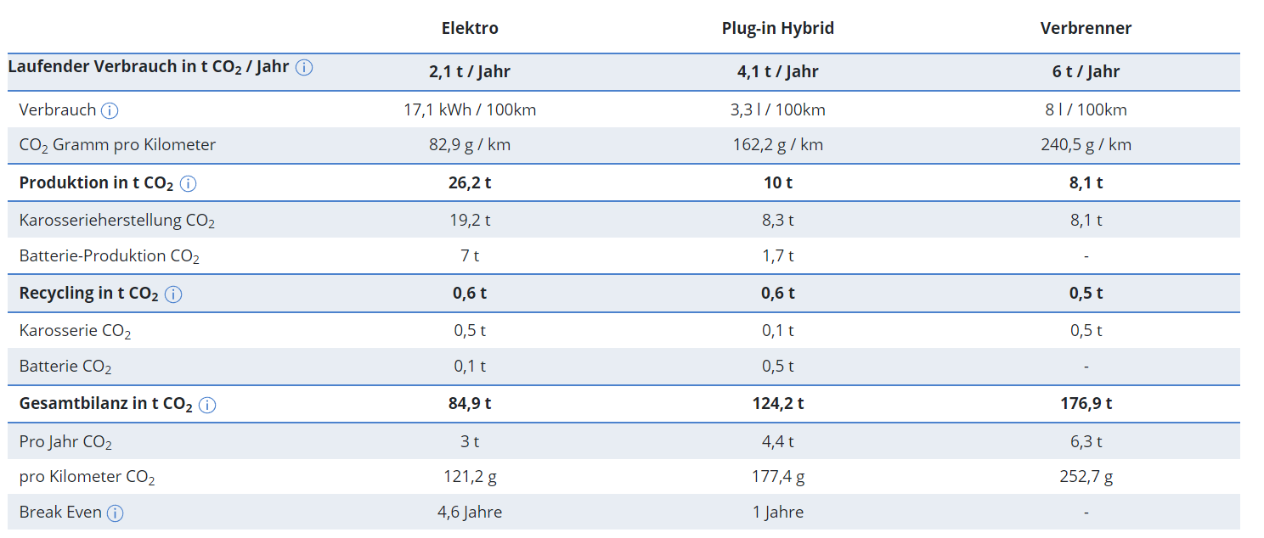
Task: Click the info icon next to Verbrauch
Action: tap(110, 110)
